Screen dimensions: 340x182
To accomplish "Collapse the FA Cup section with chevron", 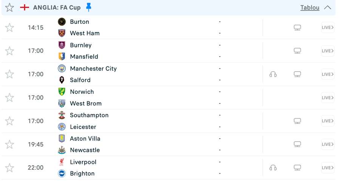I will [328, 8].
